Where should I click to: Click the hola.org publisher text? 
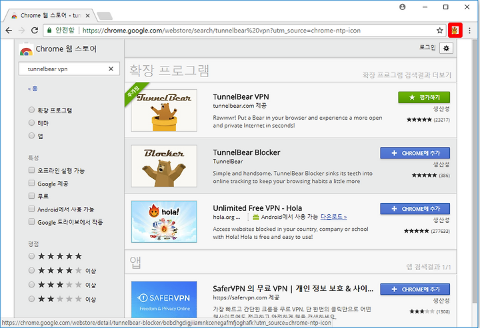pos(227,217)
